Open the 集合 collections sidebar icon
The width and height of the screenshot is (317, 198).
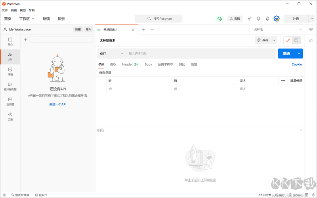(10, 42)
